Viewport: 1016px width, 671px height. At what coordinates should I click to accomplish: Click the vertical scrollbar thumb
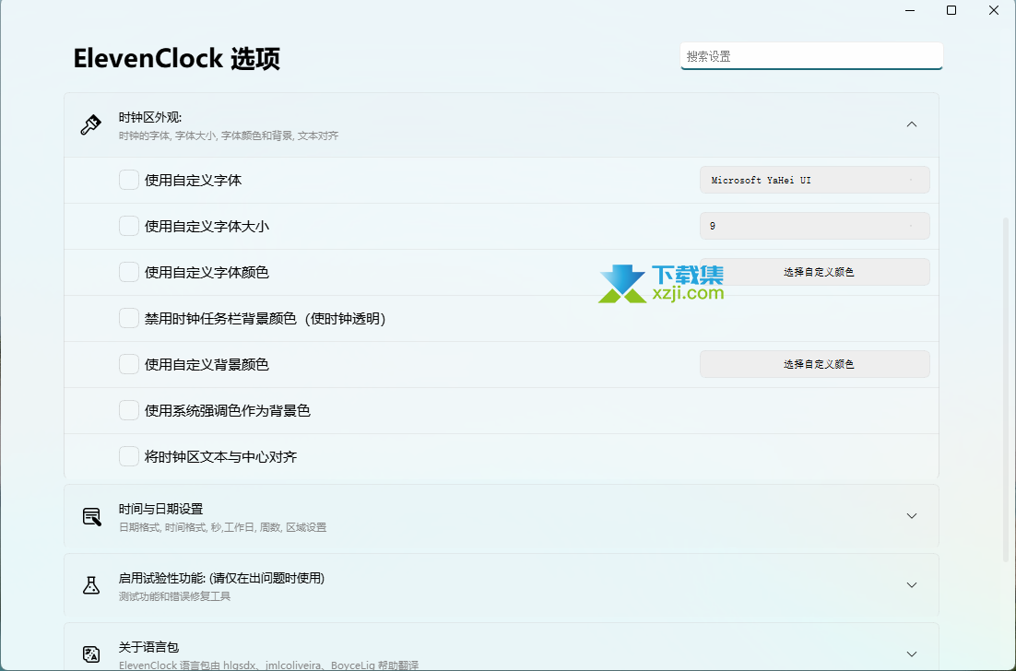pos(1006,389)
